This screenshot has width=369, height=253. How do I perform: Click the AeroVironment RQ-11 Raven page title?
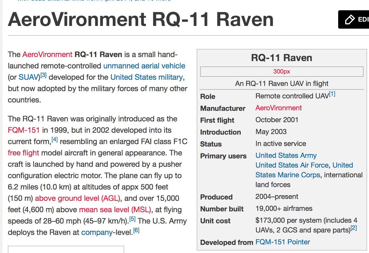141,19
